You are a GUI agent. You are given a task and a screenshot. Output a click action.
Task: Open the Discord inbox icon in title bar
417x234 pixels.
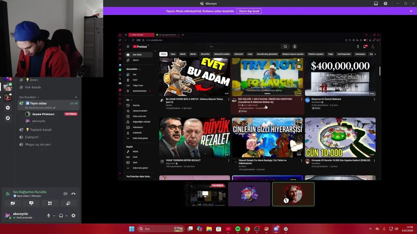tap(376, 4)
